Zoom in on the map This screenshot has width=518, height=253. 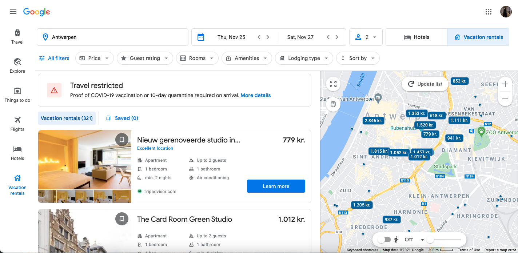pos(505,84)
